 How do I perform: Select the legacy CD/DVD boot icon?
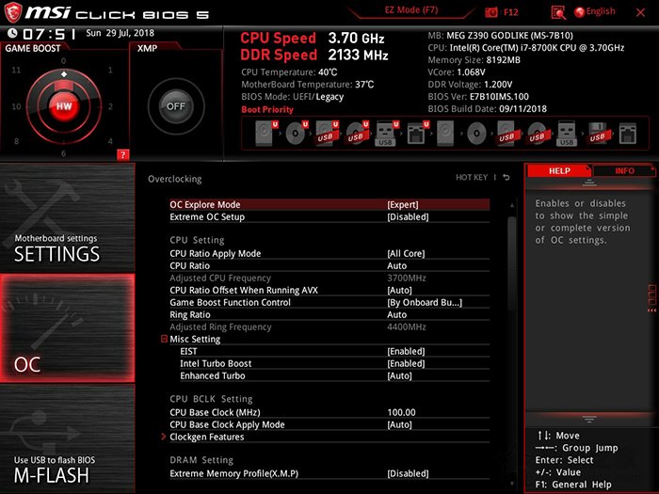pyautogui.click(x=476, y=134)
